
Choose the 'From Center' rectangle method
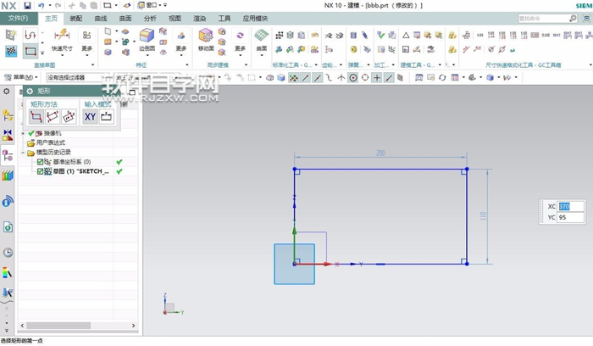pyautogui.click(x=69, y=116)
